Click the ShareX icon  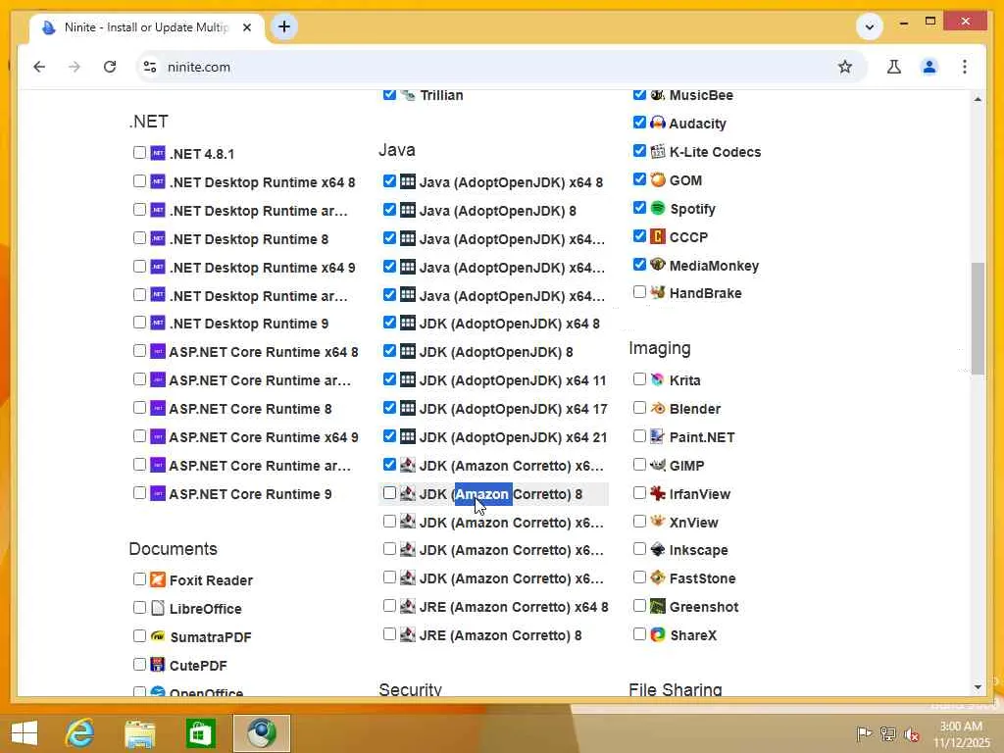pyautogui.click(x=658, y=634)
